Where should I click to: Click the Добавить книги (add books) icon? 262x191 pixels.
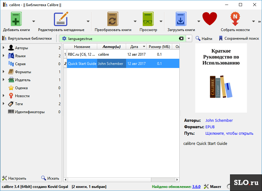tap(16, 19)
